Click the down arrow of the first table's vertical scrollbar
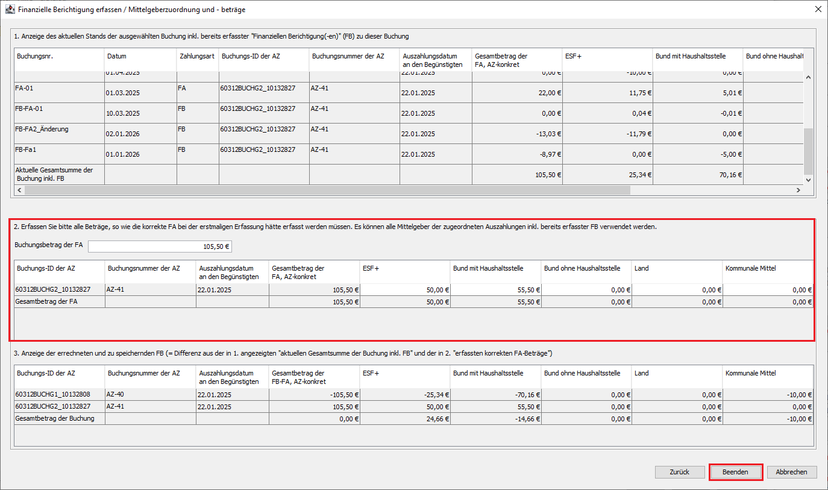The height and width of the screenshot is (490, 828). (x=808, y=180)
